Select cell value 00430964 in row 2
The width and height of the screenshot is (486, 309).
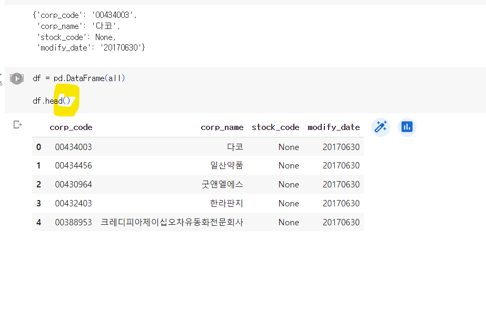[74, 184]
